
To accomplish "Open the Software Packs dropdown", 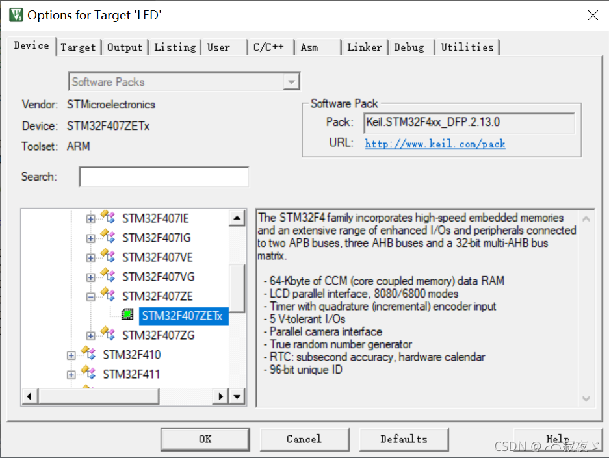I will click(291, 82).
